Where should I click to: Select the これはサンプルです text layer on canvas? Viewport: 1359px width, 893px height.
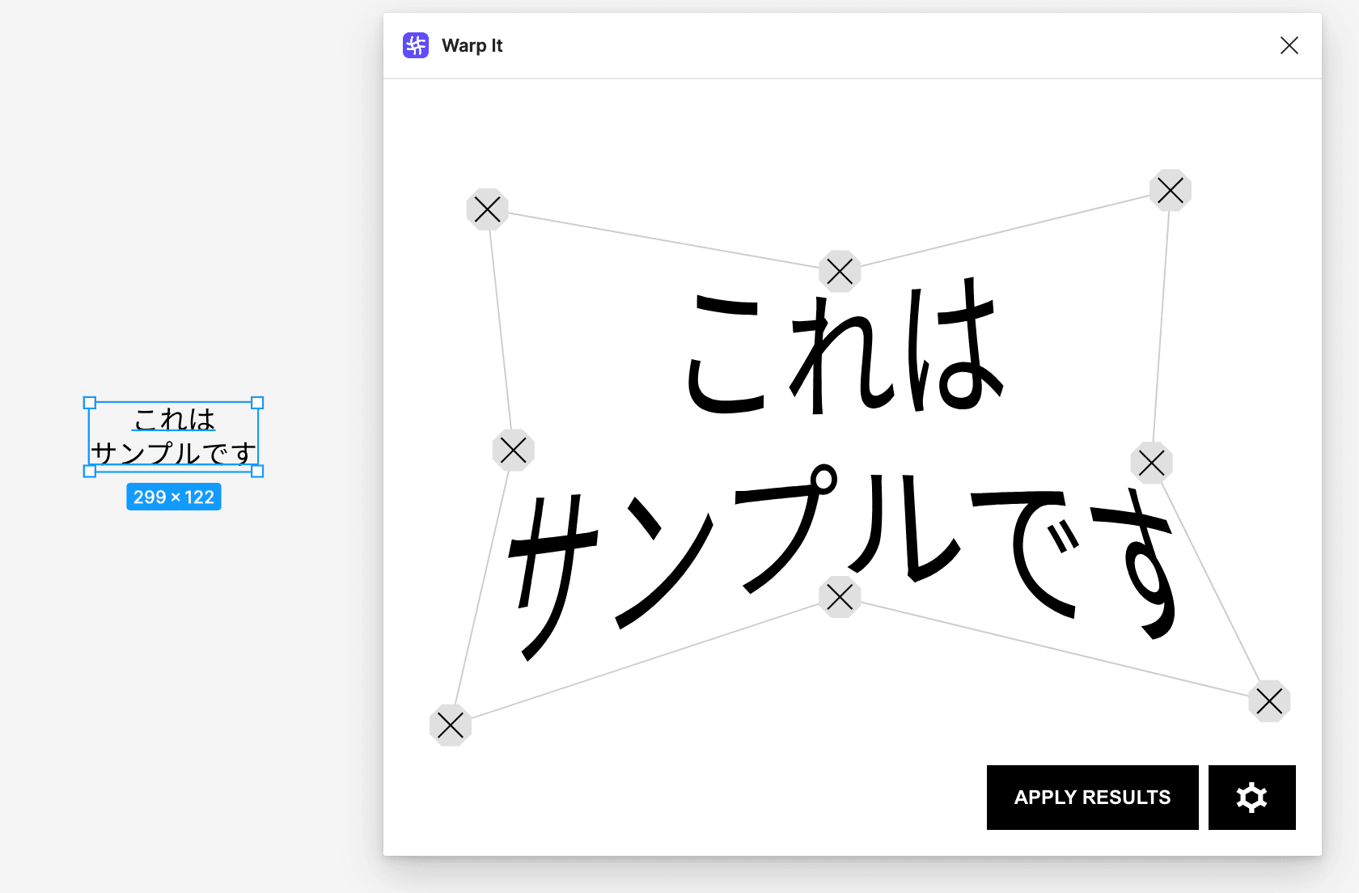click(x=172, y=437)
